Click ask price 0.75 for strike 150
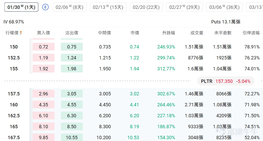Image resolution: width=263 pixels, height=141 pixels. point(72,47)
